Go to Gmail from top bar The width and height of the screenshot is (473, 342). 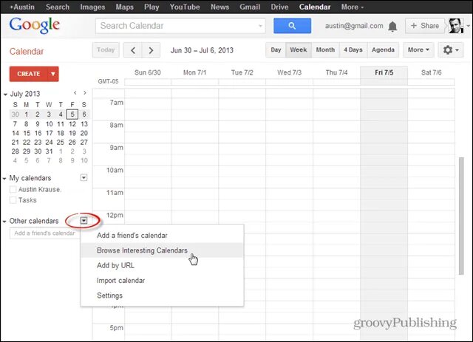[x=250, y=7]
